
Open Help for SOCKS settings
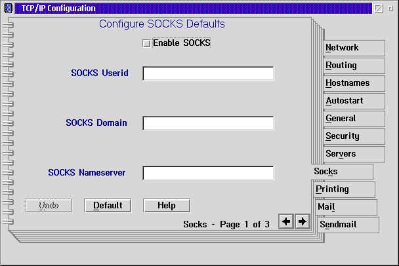[x=167, y=205]
